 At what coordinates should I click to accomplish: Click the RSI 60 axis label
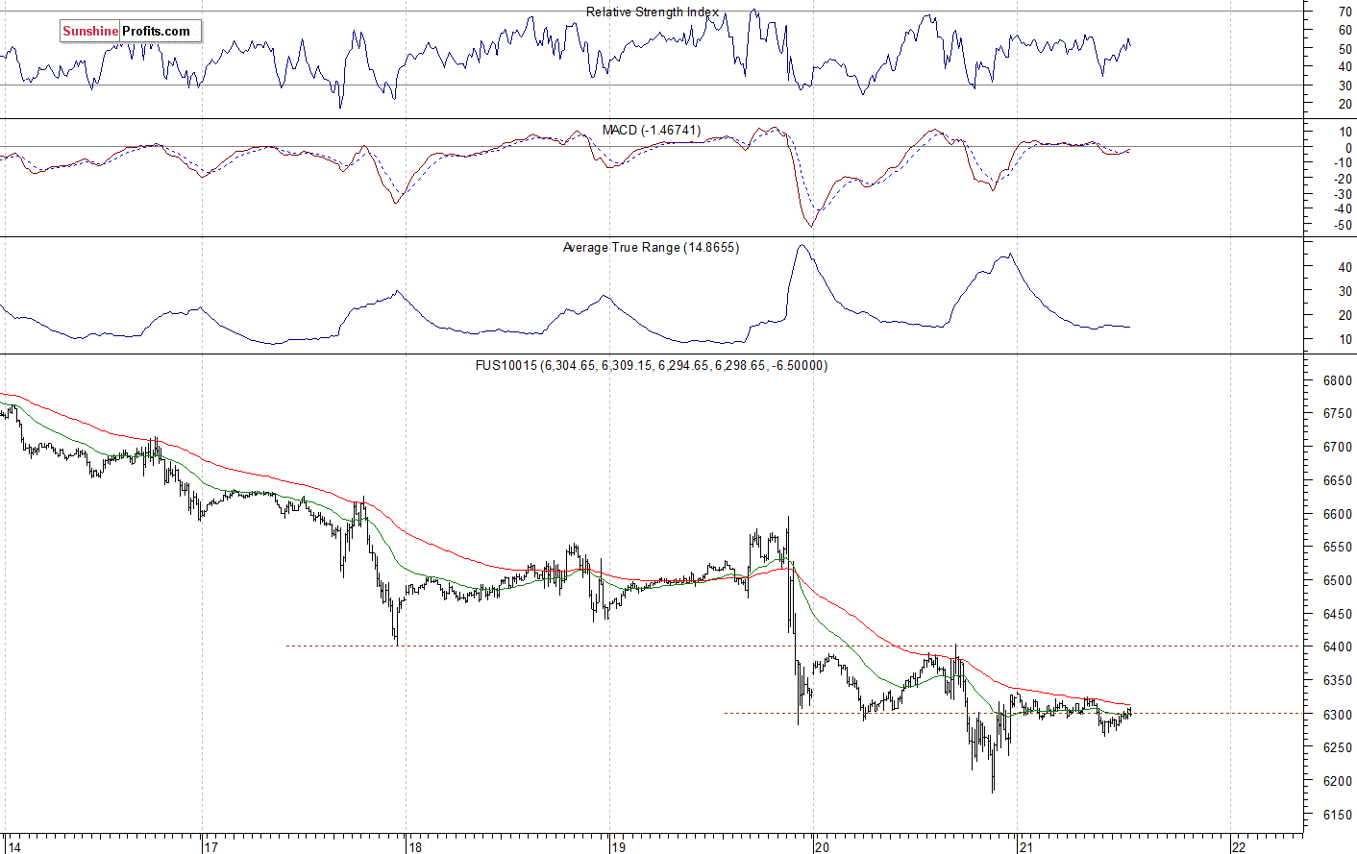(x=1345, y=30)
